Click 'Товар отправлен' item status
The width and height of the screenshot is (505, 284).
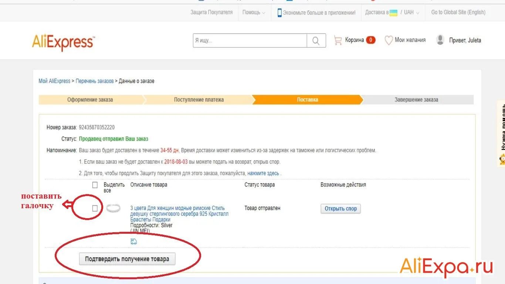pyautogui.click(x=262, y=208)
